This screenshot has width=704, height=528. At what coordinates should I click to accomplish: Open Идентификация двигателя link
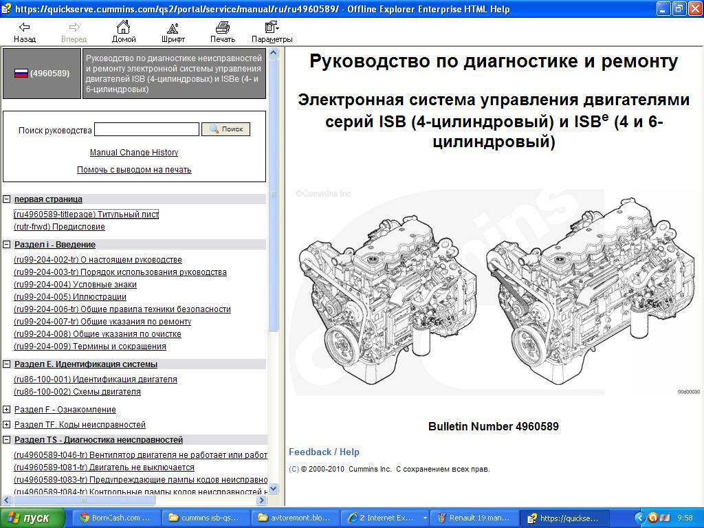(95, 379)
